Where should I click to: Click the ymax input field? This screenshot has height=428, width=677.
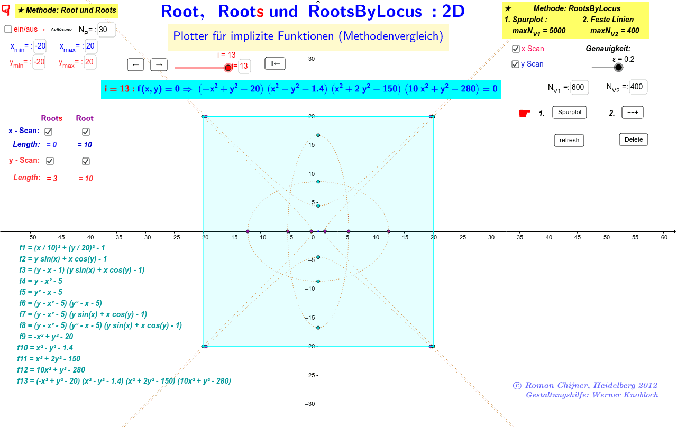[x=90, y=62]
